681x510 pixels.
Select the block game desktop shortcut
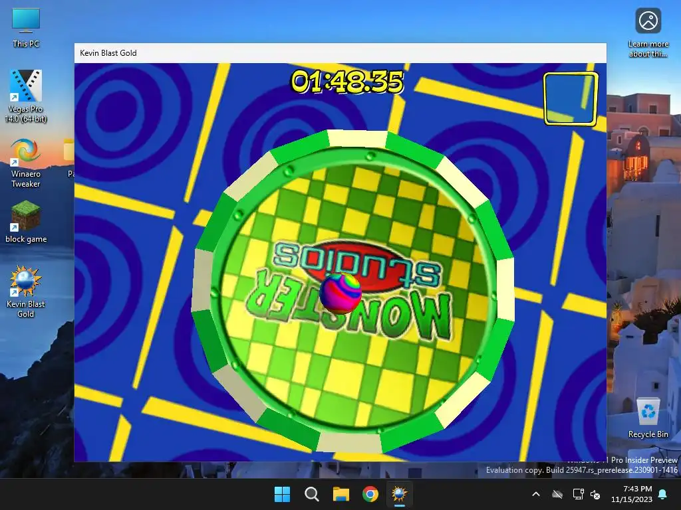[x=26, y=222]
